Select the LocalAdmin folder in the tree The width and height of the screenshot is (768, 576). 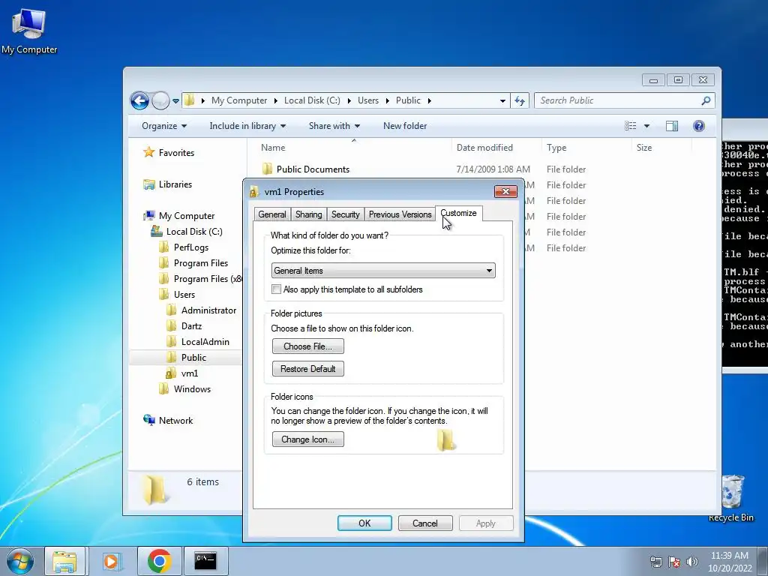coord(198,342)
